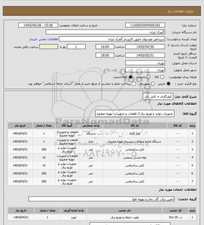Image resolution: width=204 pixels, height=225 pixels.
Task: Click the unit دستگاه in row 1
Action: (x=91, y=134)
